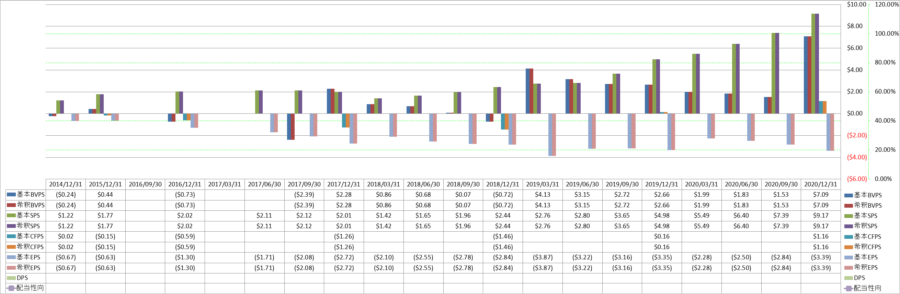
Task: Click the 2017/06/30 column header
Action: (x=264, y=184)
